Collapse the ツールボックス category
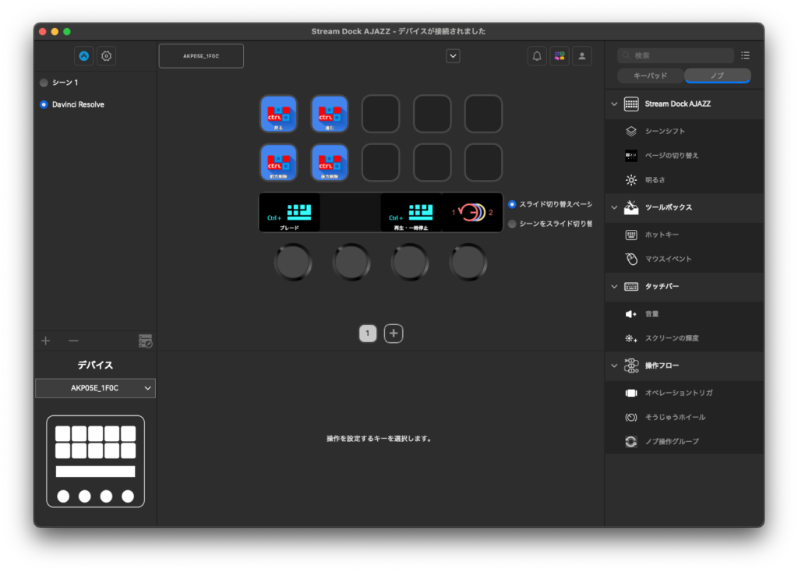Screen dimensions: 798x572 click(x=614, y=208)
